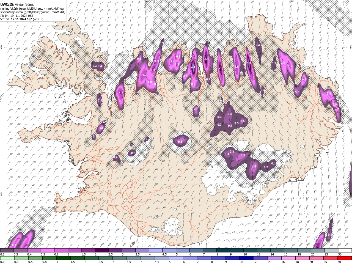The height and width of the screenshot is (264, 352).
Task: Click the 15W longitude label at the top edge
Action: click(x=292, y=1)
